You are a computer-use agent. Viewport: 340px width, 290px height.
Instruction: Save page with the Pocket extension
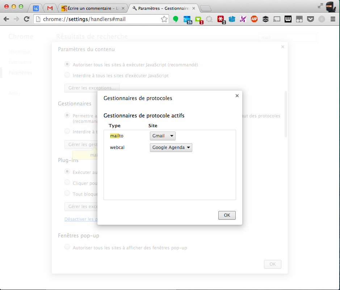pos(311,19)
